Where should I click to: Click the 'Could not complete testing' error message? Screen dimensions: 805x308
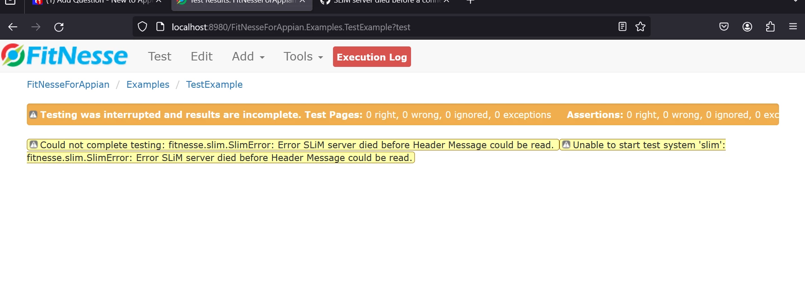(x=293, y=145)
